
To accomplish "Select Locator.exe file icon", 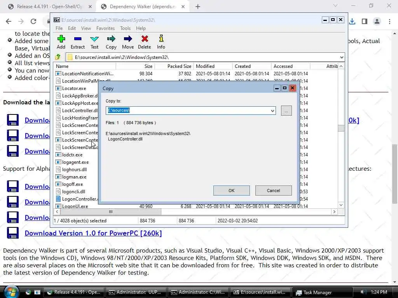I will [x=58, y=88].
